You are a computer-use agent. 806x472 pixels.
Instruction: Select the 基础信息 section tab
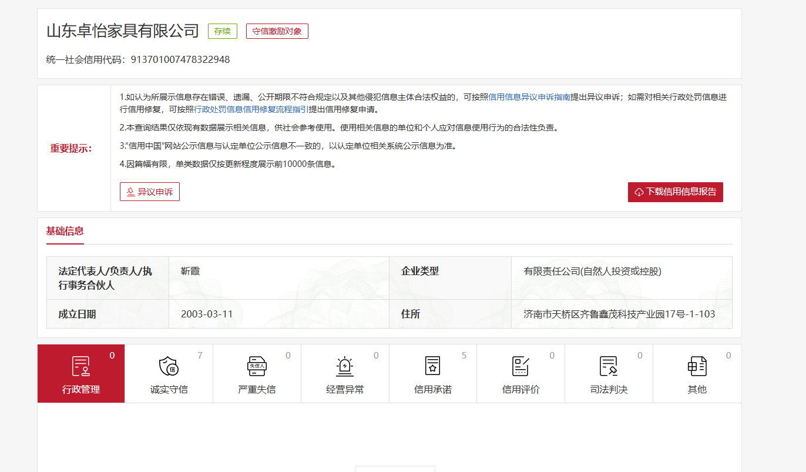pos(65,230)
